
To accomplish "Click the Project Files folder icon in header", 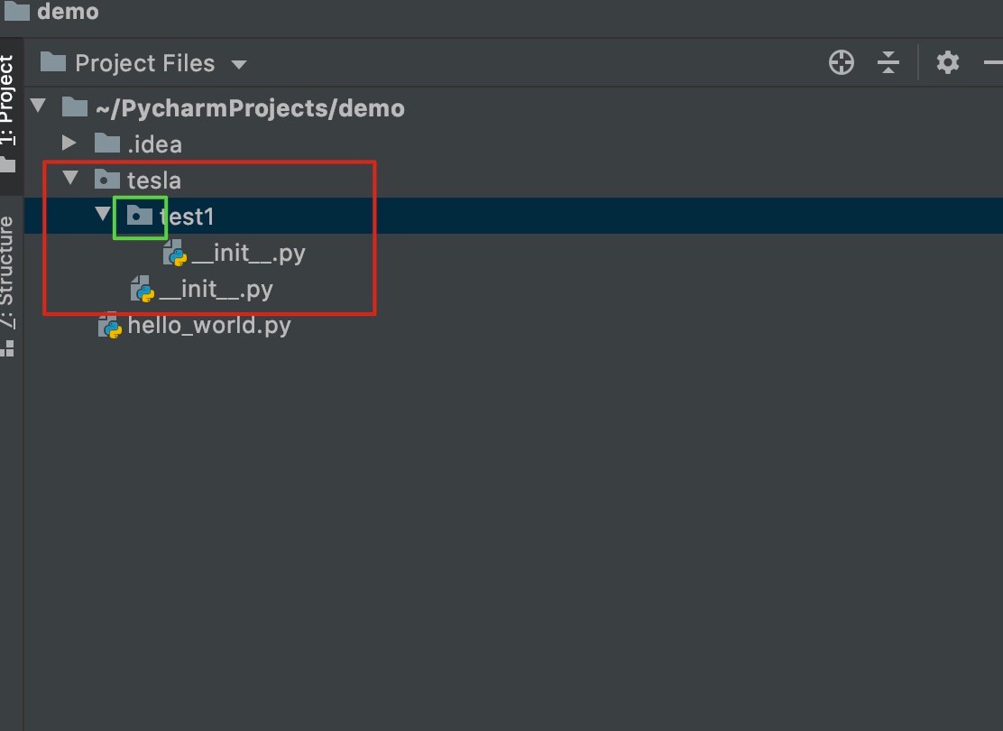I will [53, 62].
